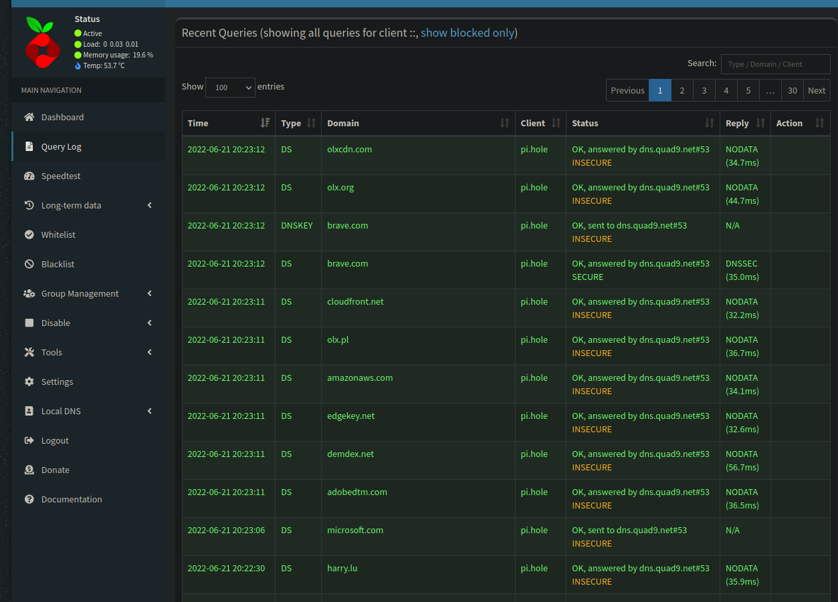Click the Status column sort arrows
The height and width of the screenshot is (602, 838).
710,123
